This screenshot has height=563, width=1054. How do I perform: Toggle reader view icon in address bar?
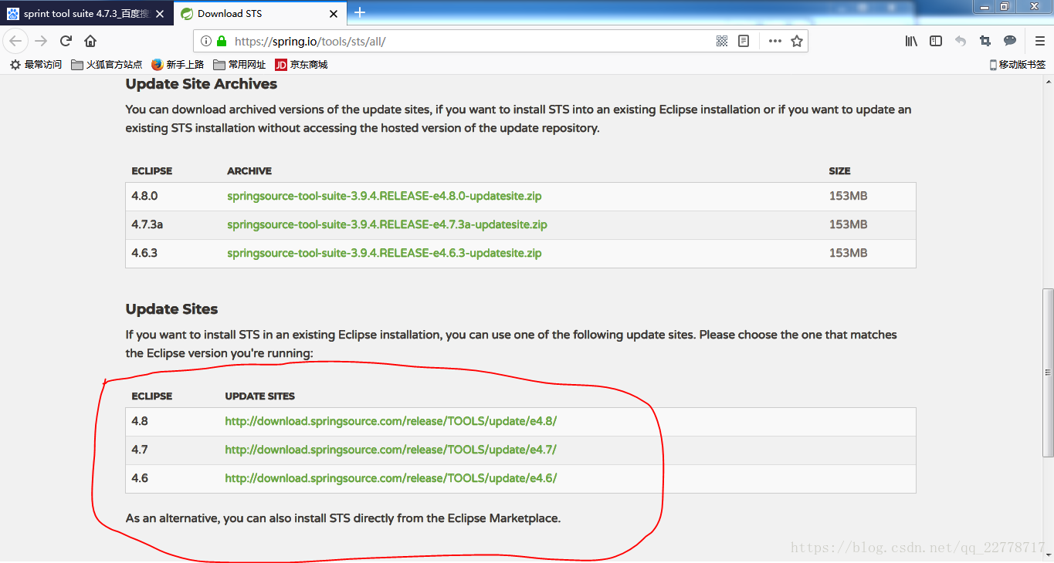click(744, 41)
